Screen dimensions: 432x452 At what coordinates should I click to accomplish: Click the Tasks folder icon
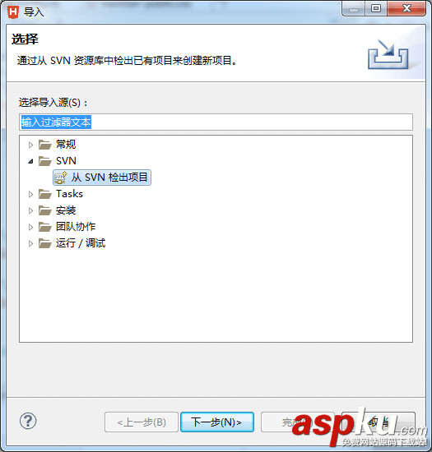click(45, 194)
